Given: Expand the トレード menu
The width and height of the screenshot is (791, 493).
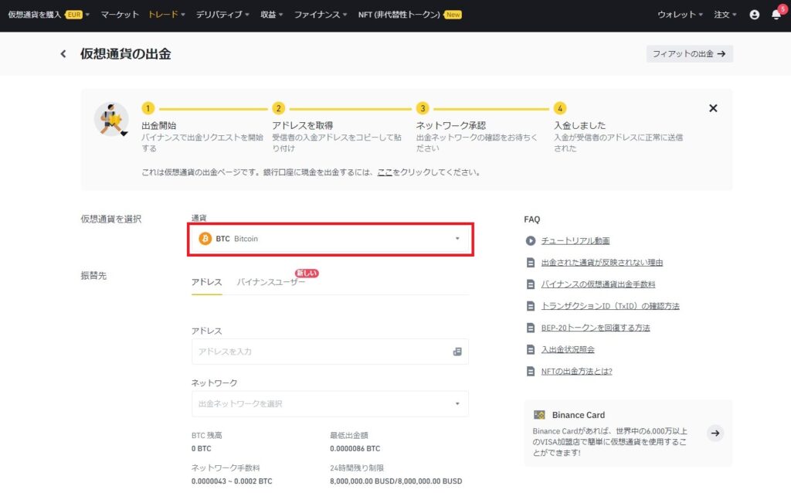Looking at the screenshot, I should click(x=167, y=15).
